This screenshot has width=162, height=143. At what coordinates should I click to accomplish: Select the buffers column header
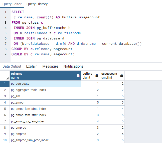click(x=88, y=76)
